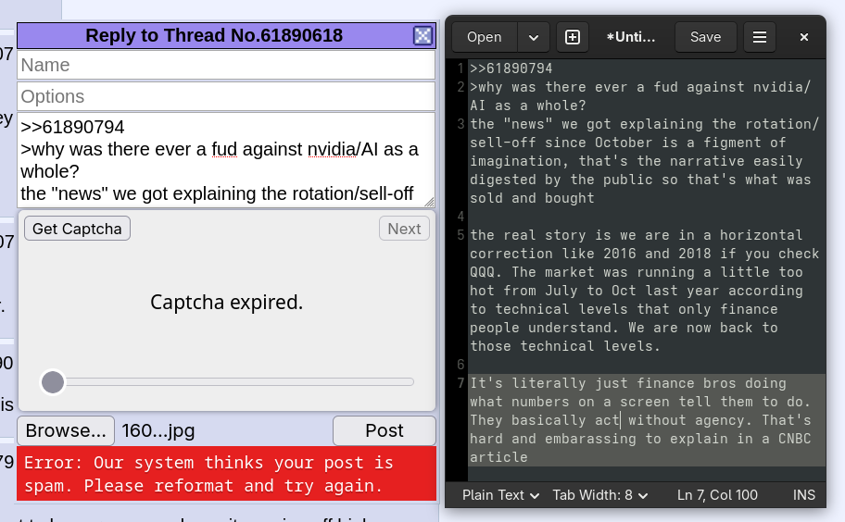
Task: Click the Reply to Thread No.61890618 header
Action: pos(214,35)
